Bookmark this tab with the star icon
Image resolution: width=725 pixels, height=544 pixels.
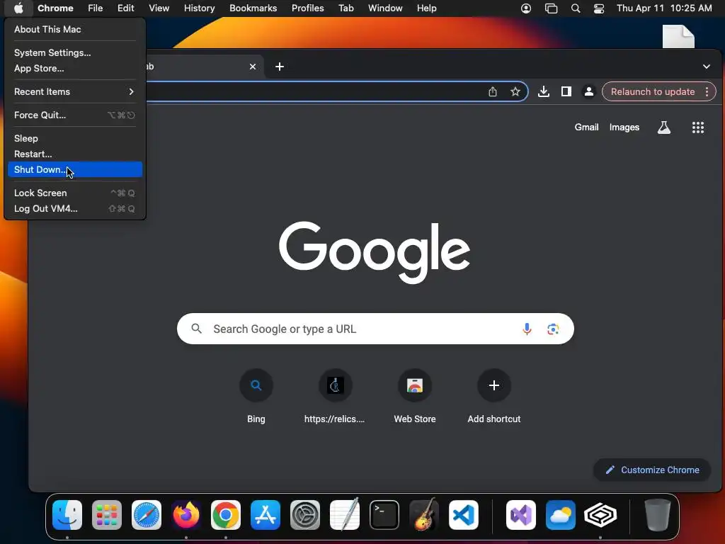point(515,91)
